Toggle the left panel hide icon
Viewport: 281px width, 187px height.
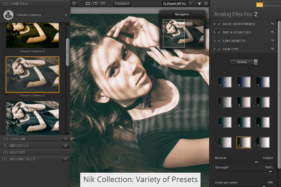pyautogui.click(x=74, y=4)
